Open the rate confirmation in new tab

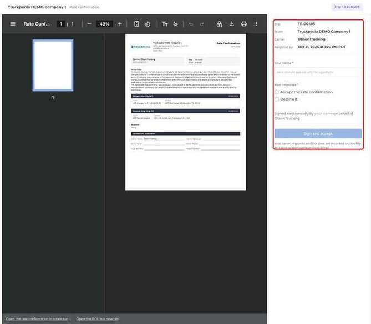37,319
